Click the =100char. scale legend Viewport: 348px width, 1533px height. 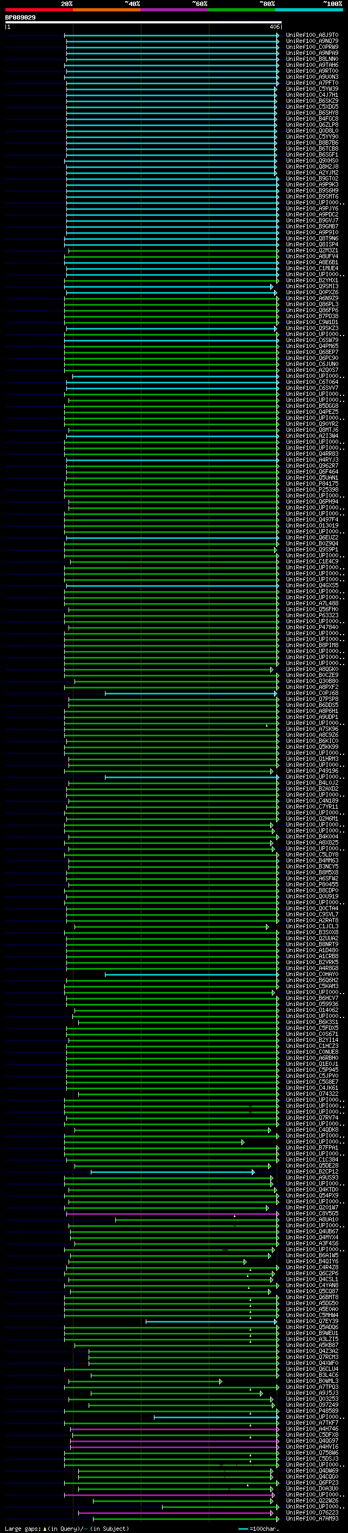click(259, 1529)
